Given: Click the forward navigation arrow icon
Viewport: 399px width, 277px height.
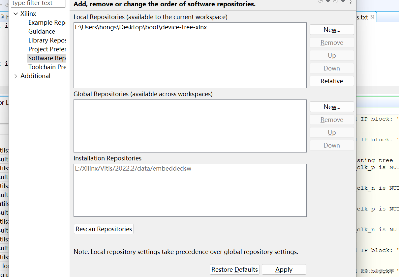Looking at the screenshot, I should click(335, 2).
